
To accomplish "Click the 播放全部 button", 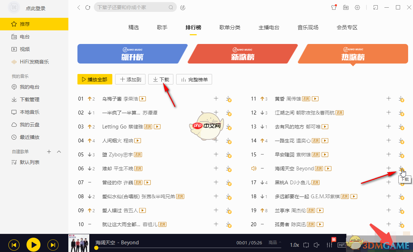I will (95, 79).
